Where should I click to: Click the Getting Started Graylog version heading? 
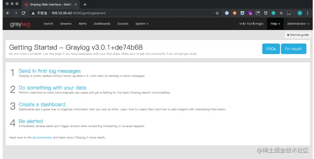pos(76,47)
